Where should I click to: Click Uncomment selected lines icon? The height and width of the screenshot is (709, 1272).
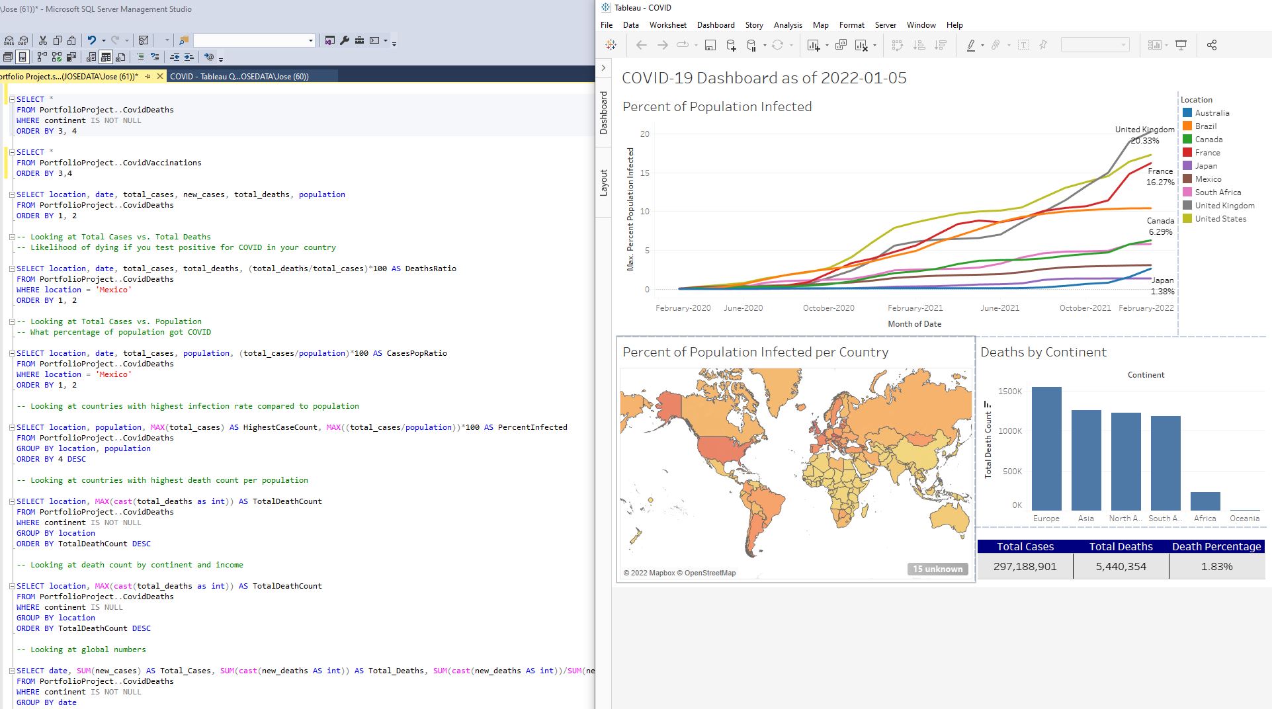(155, 57)
